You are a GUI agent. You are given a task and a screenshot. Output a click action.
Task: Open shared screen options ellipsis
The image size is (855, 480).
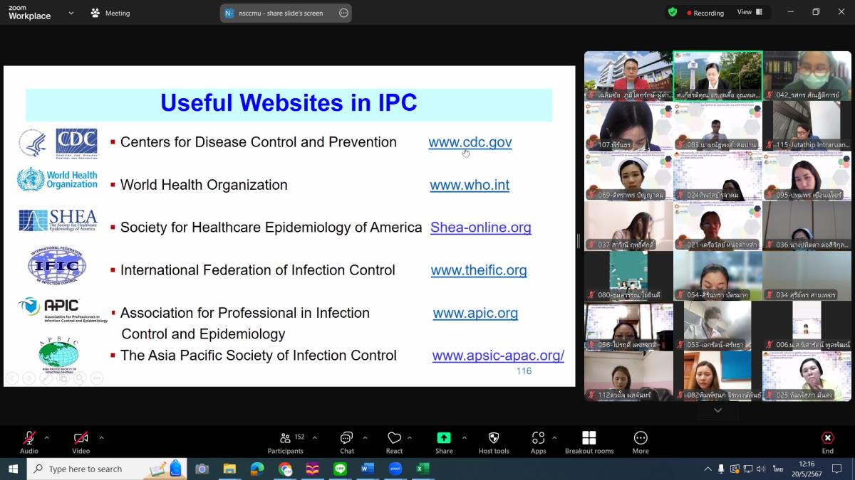(x=344, y=13)
